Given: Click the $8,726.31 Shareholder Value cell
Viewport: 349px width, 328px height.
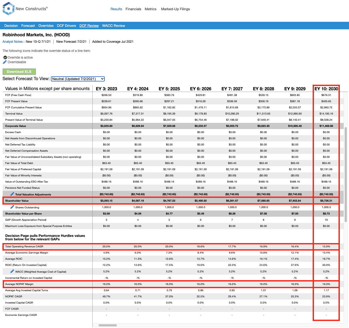Looking at the screenshot, I should 326,201.
